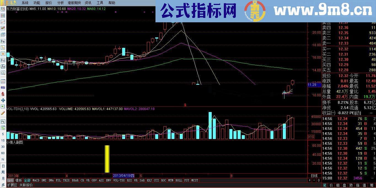This screenshot has width=376, height=188.
Task: Click the news window sidebar icon
Action: coord(3,35)
